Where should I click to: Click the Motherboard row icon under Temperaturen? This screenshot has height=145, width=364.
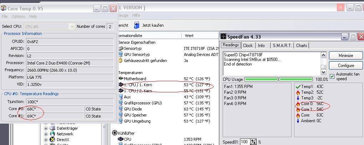pyautogui.click(x=121, y=79)
